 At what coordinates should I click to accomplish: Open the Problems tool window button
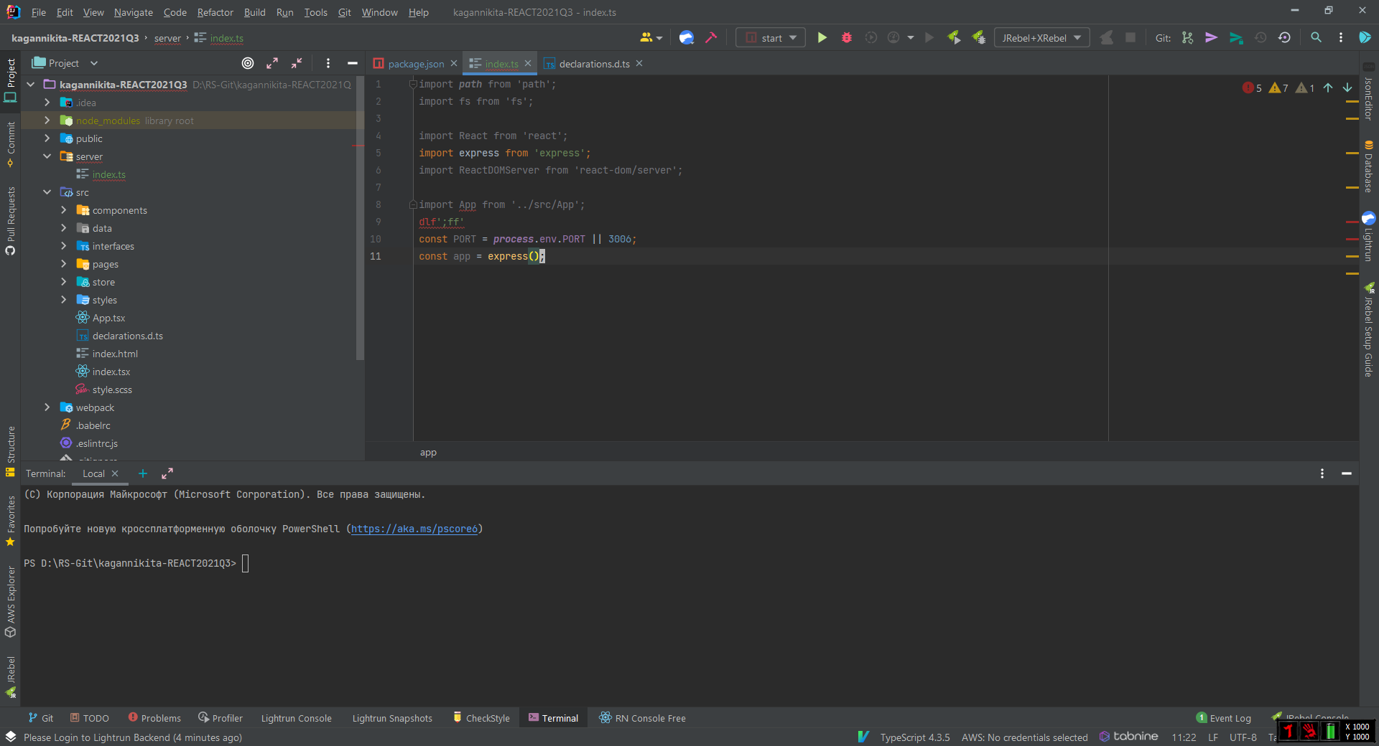click(154, 718)
